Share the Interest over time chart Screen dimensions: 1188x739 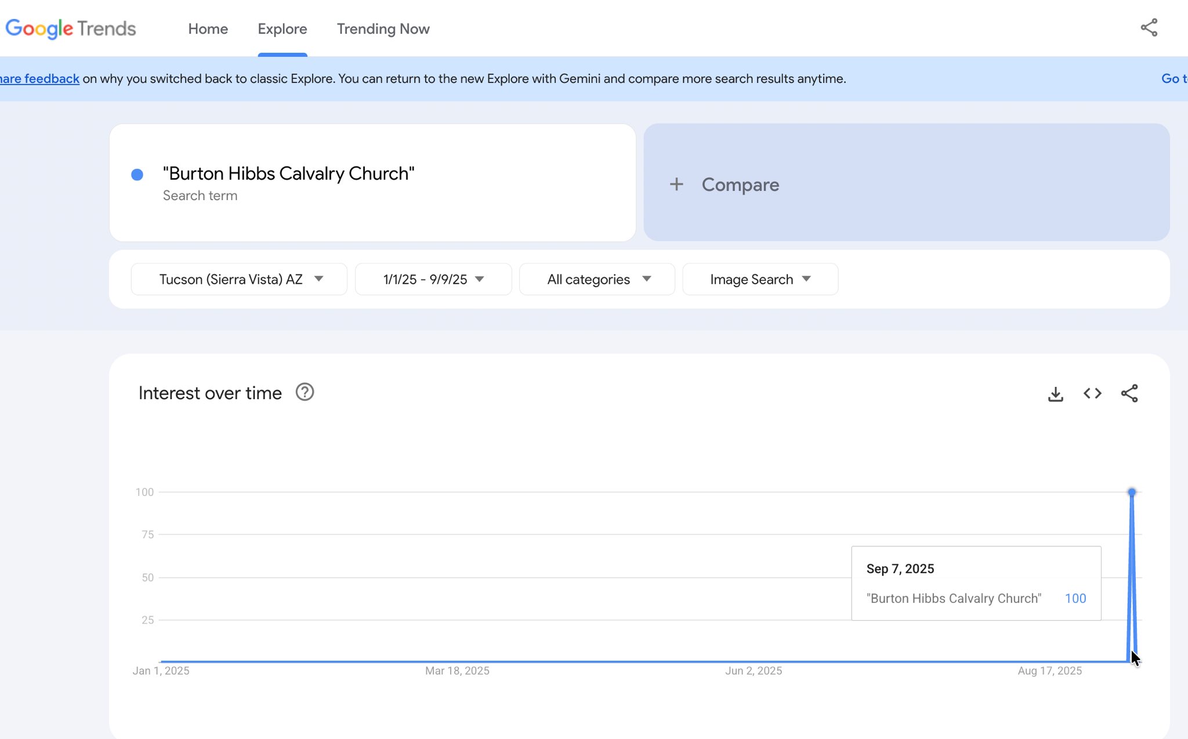click(x=1129, y=394)
